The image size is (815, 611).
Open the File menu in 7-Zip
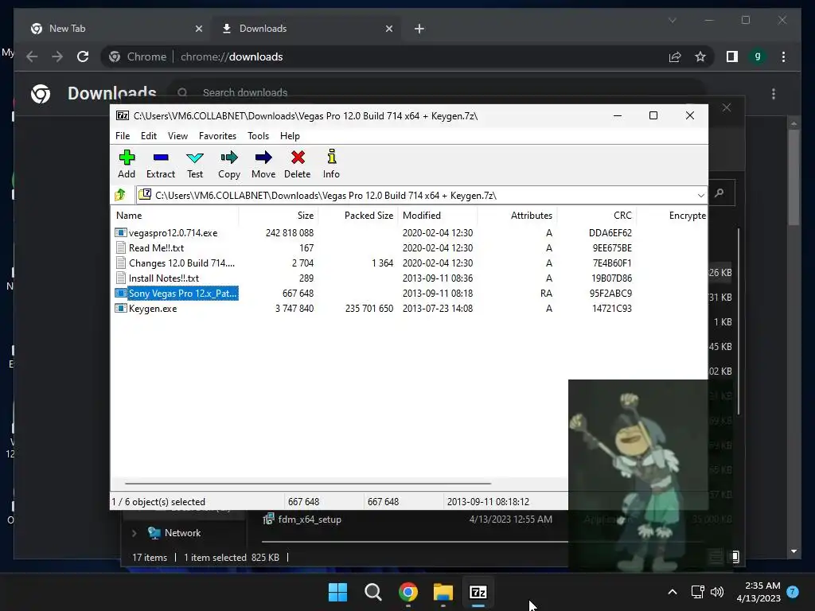(x=123, y=135)
